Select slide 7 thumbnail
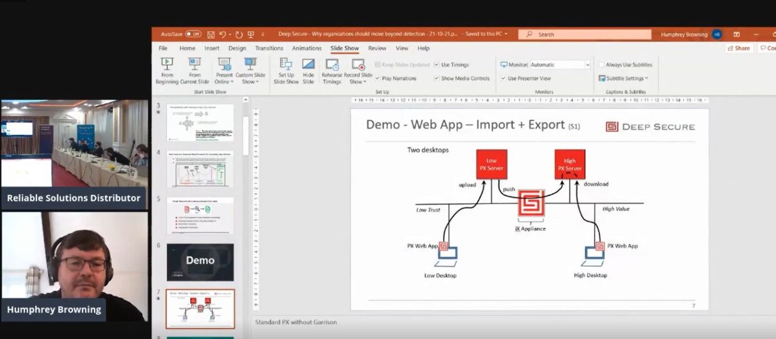776x339 pixels. click(x=200, y=308)
